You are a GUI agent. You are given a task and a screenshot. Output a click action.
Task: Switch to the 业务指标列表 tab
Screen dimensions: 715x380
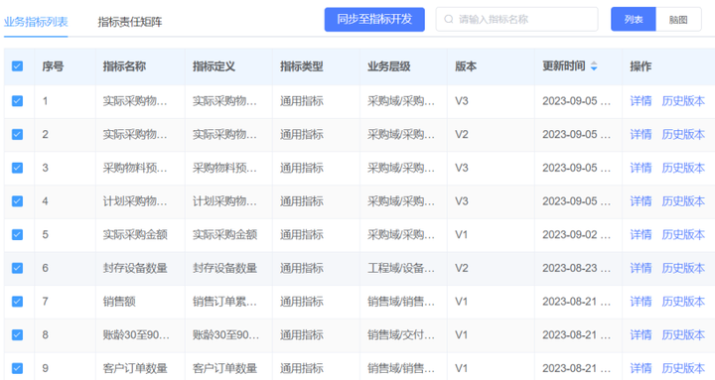coord(36,22)
